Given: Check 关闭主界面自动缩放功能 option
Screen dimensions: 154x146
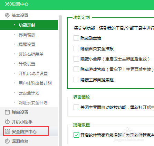Looking at the screenshot, I should pos(76,107).
